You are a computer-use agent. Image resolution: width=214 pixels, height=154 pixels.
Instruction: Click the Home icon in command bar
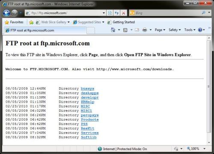click(x=113, y=30)
